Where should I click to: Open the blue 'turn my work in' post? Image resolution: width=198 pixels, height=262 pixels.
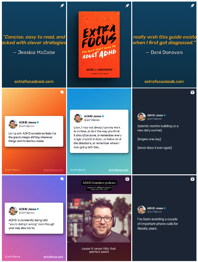[99, 131]
